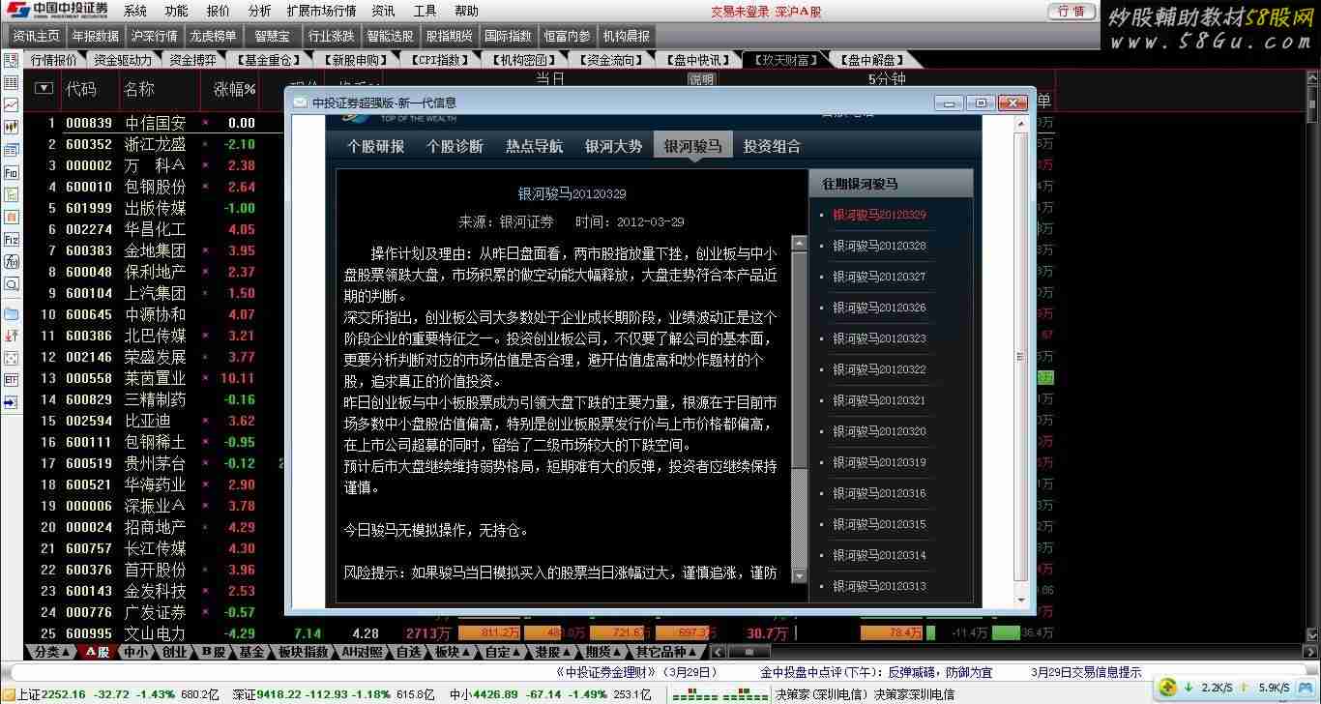Open the 银河骏马20120328 past report link
The image size is (1321, 704).
pos(879,246)
